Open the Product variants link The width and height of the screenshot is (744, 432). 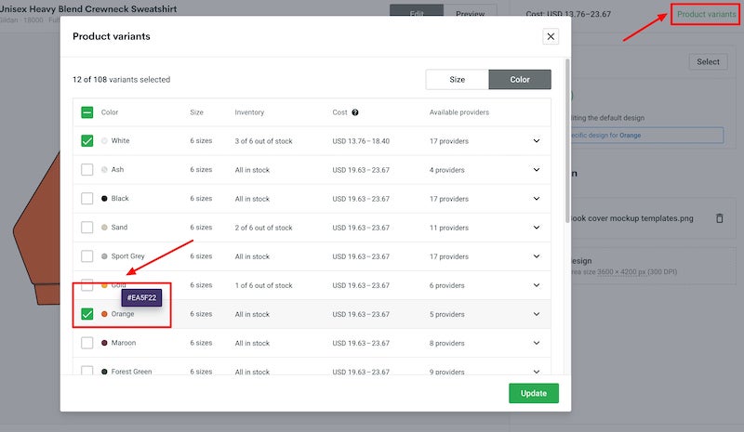pyautogui.click(x=706, y=14)
